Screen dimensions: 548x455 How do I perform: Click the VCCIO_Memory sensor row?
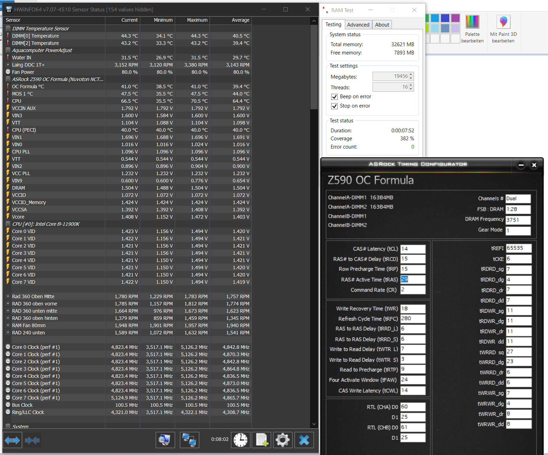[127, 202]
